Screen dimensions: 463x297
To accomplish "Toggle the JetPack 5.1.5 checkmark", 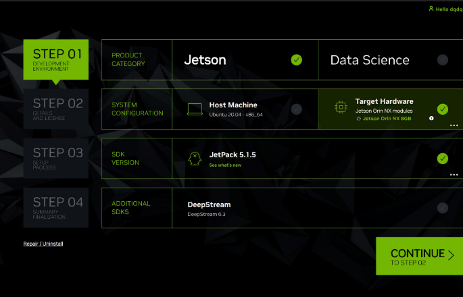I will [x=442, y=159].
